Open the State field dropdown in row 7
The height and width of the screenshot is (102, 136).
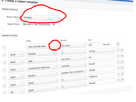pos(43,89)
